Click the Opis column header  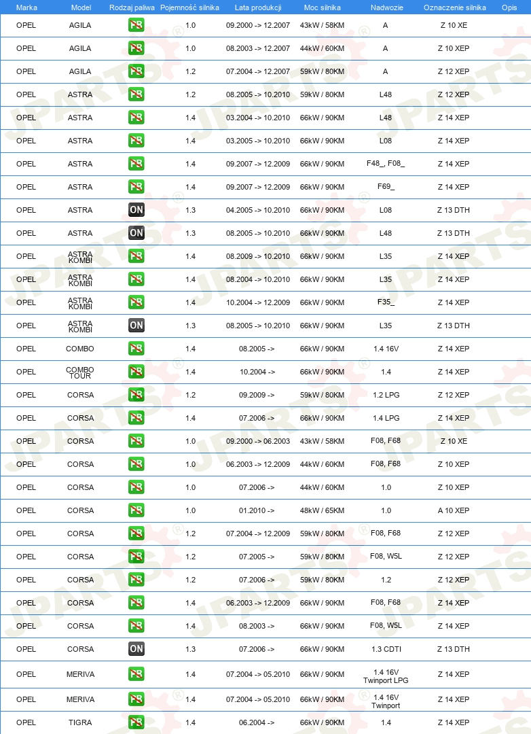coord(509,7)
